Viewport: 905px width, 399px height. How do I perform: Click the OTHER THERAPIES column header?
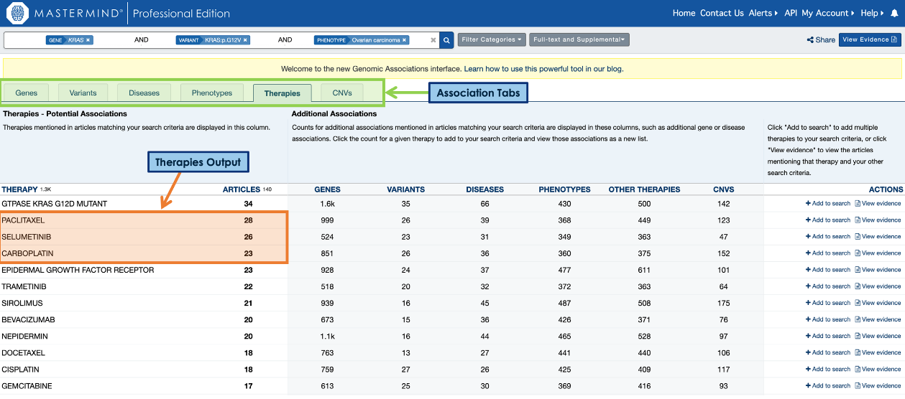[644, 189]
